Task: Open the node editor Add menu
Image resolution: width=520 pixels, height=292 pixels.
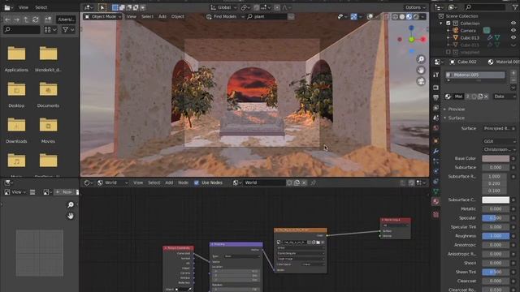Action: (x=169, y=182)
